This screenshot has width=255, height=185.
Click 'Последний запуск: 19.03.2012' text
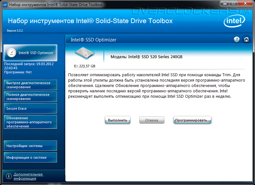pyautogui.click(x=29, y=64)
